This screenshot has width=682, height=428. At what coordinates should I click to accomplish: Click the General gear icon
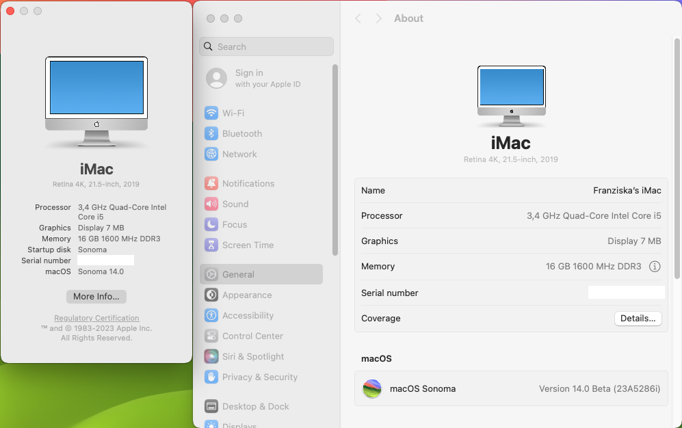[x=211, y=274]
